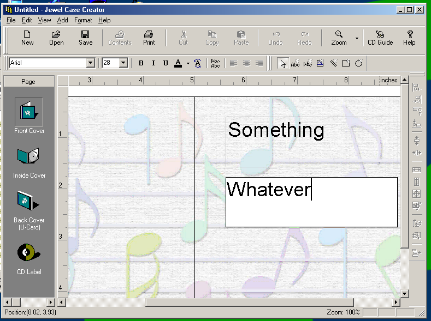Open the CD Guide toolbar icon

tap(380, 38)
